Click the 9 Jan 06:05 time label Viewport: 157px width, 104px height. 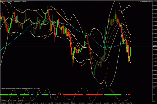click(58, 103)
